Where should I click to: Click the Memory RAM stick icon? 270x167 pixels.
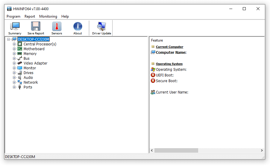click(x=20, y=53)
